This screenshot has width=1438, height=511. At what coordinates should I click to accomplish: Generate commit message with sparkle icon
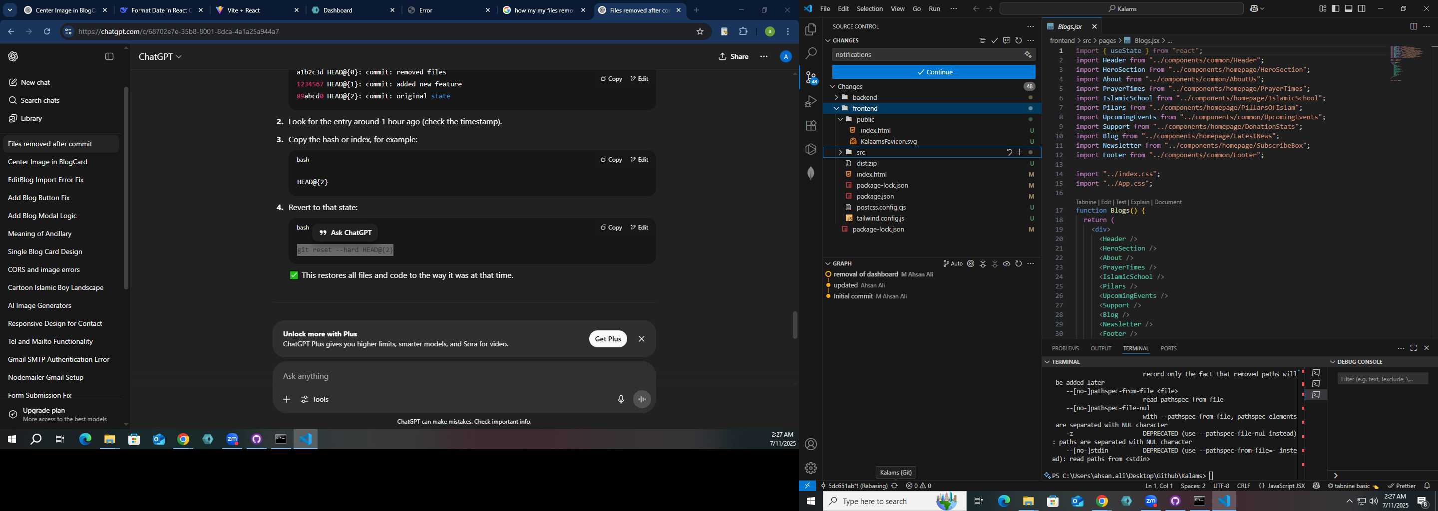(x=1028, y=55)
